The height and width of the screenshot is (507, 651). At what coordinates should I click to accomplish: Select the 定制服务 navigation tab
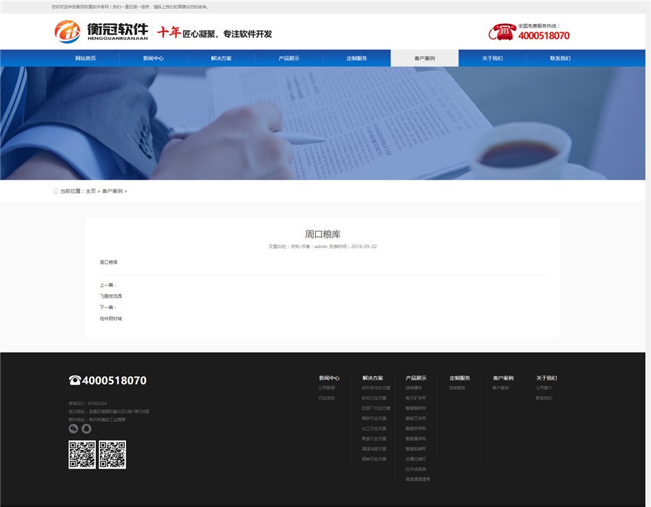click(x=357, y=58)
